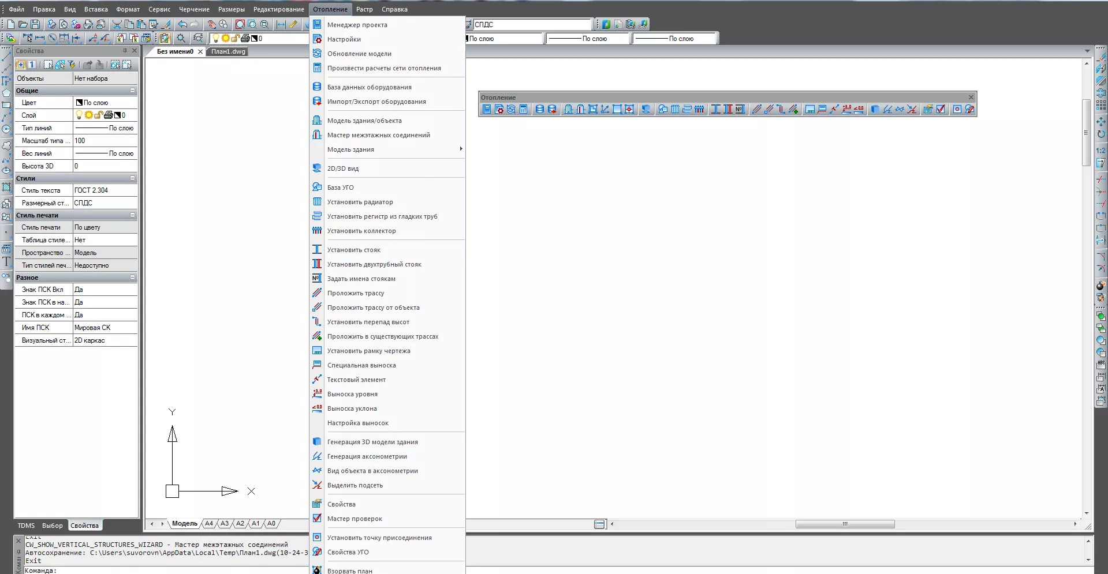Open the Выбор tab at panel bottom
1108x574 pixels.
52,526
